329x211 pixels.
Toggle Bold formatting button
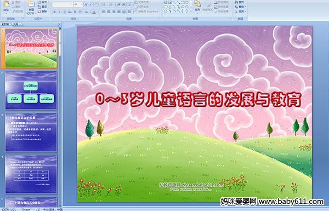54,12
